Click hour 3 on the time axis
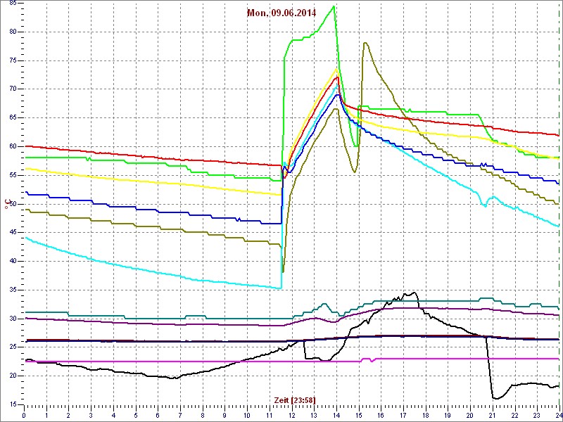 (91, 415)
